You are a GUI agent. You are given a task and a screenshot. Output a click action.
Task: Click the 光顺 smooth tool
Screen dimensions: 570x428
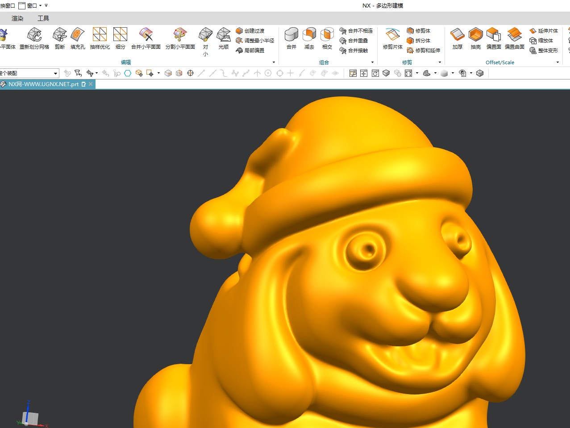(x=224, y=38)
